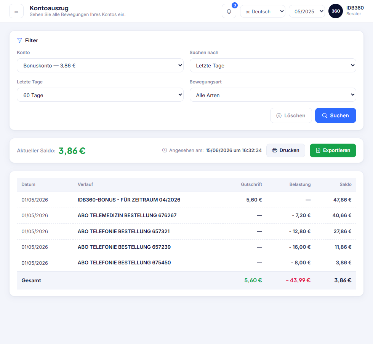Click the - 16,00 € debit amount
Screen dimensions: 373x344
click(x=300, y=247)
